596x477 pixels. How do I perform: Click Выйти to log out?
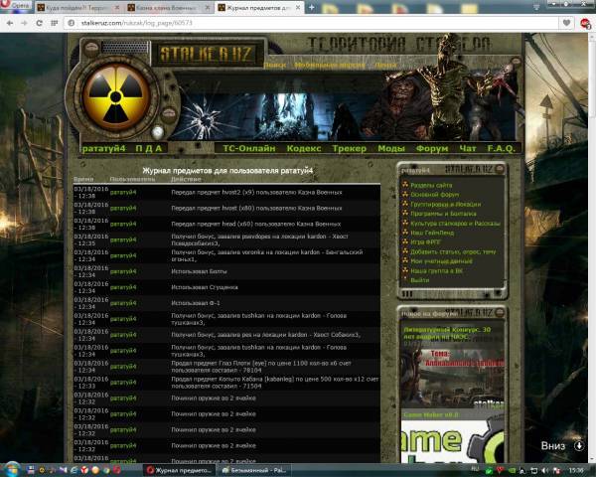click(419, 280)
